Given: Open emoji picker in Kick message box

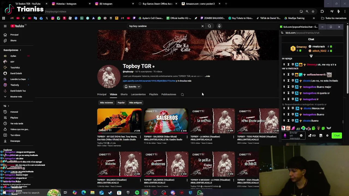Looking at the screenshot, I should pyautogui.click(x=301, y=136).
